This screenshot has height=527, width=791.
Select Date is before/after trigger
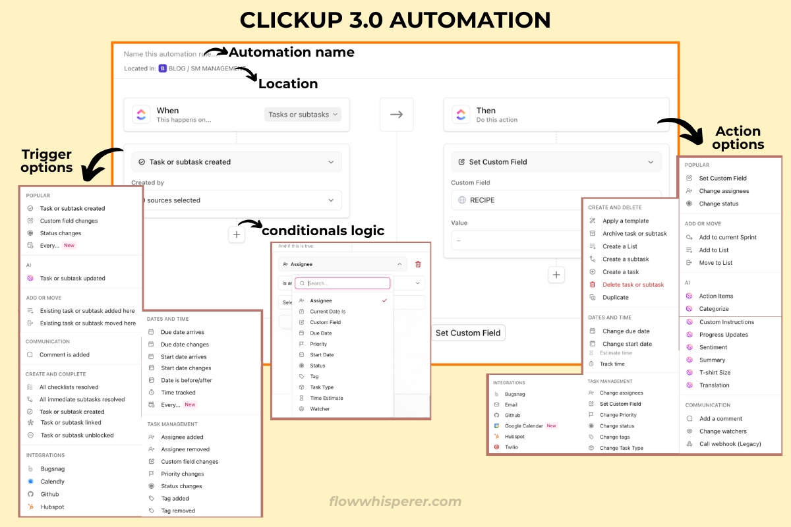click(187, 380)
